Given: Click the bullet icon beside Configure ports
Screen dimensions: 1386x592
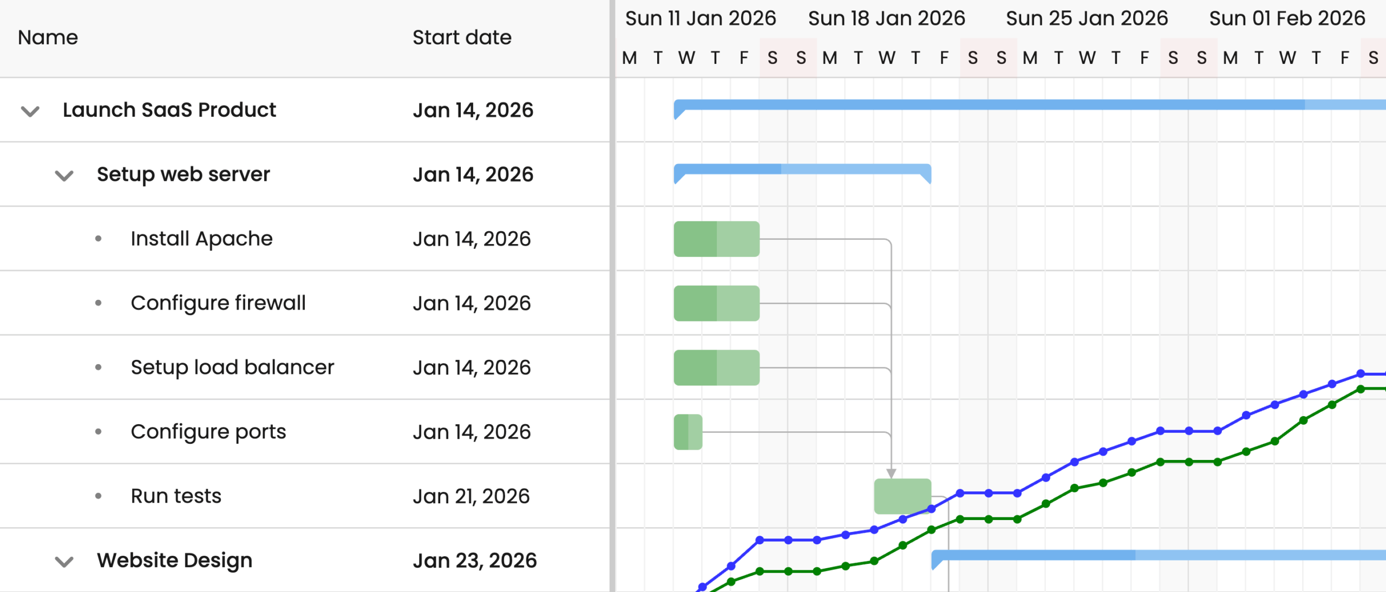Looking at the screenshot, I should coord(99,431).
